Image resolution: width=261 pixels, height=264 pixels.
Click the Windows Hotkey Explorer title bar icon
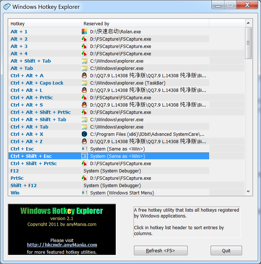(7, 7)
